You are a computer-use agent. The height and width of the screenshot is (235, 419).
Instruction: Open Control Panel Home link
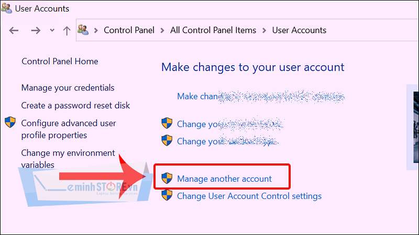60,61
